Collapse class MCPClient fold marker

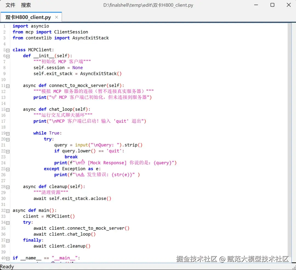coord(8,50)
